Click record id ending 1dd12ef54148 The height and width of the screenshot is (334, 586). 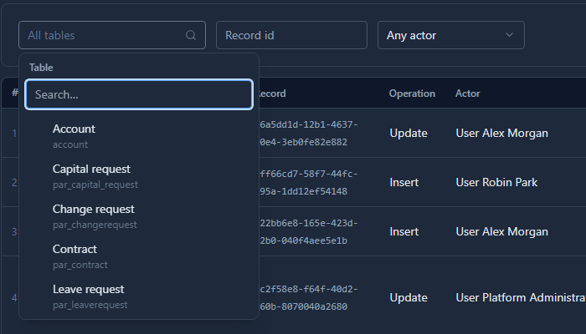coord(309,183)
